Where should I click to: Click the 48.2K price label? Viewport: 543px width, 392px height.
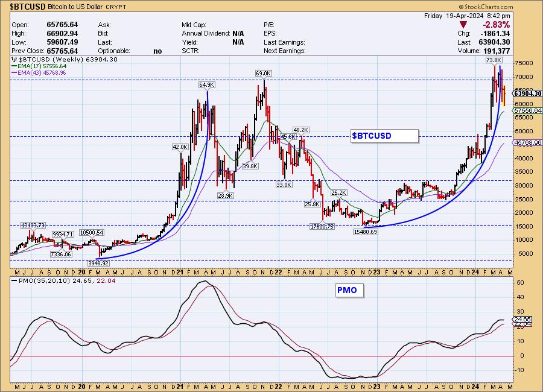pos(300,130)
